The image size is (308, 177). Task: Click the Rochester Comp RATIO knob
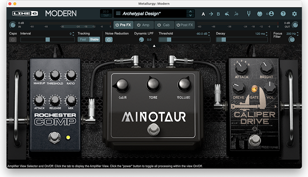[x=71, y=75]
